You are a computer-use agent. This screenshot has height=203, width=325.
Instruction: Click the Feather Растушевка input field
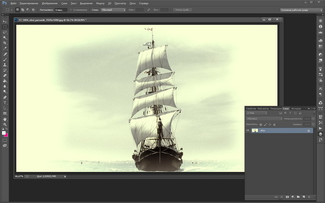(61, 10)
